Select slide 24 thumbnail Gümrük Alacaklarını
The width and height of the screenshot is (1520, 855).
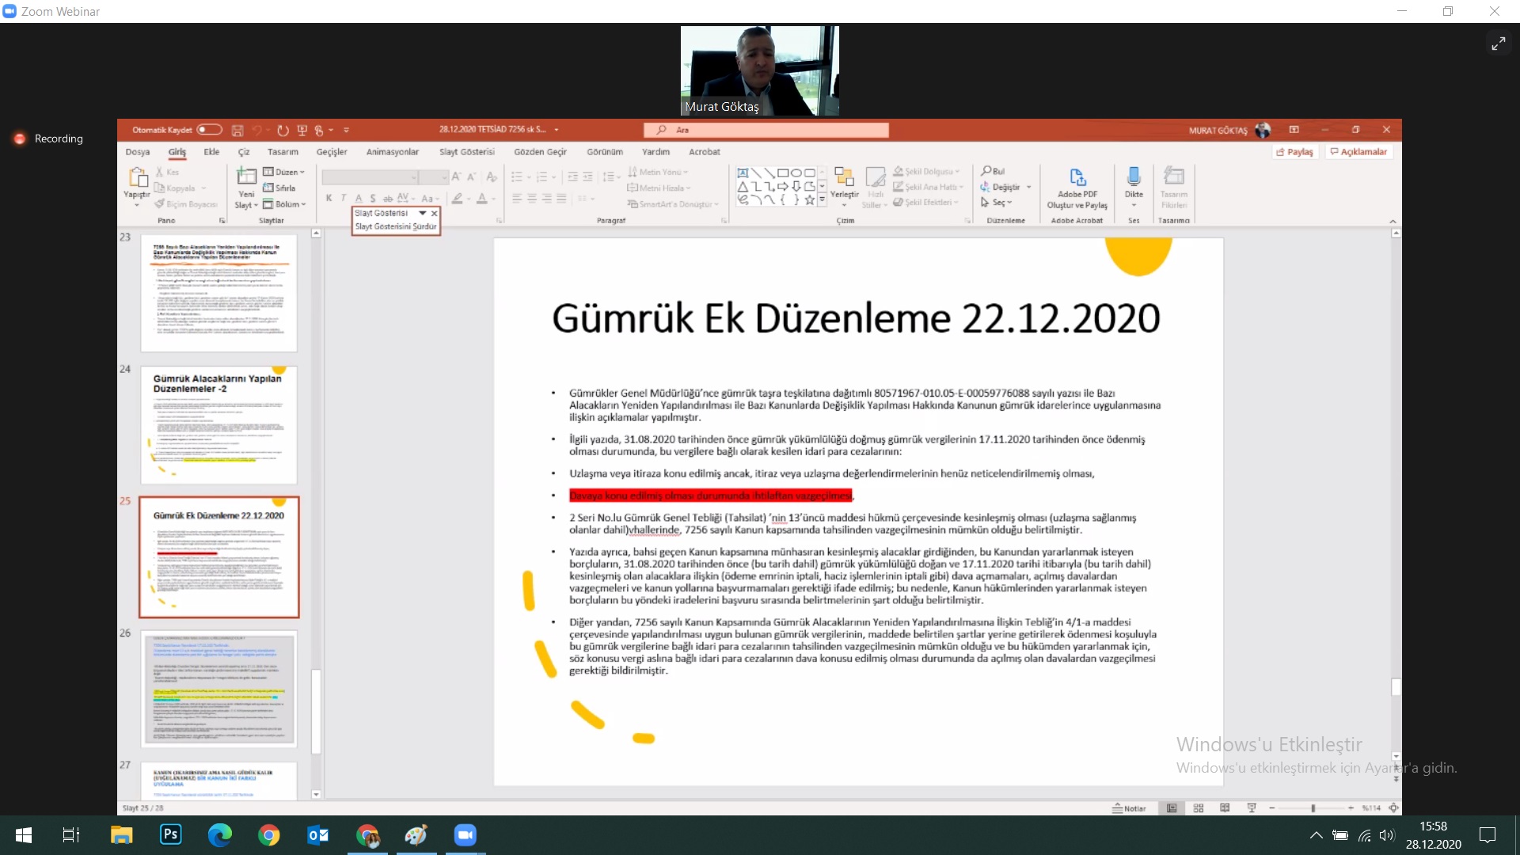coord(219,424)
